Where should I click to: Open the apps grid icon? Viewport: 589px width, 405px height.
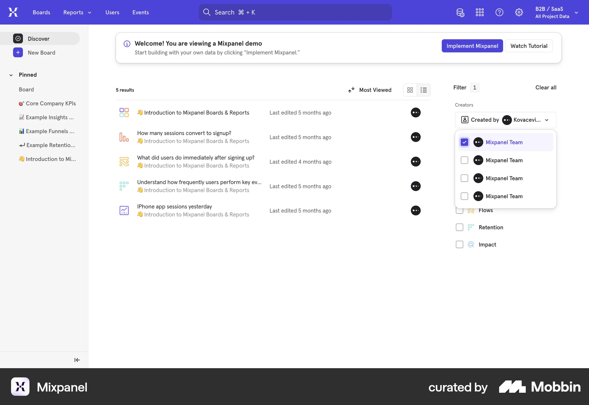[480, 12]
